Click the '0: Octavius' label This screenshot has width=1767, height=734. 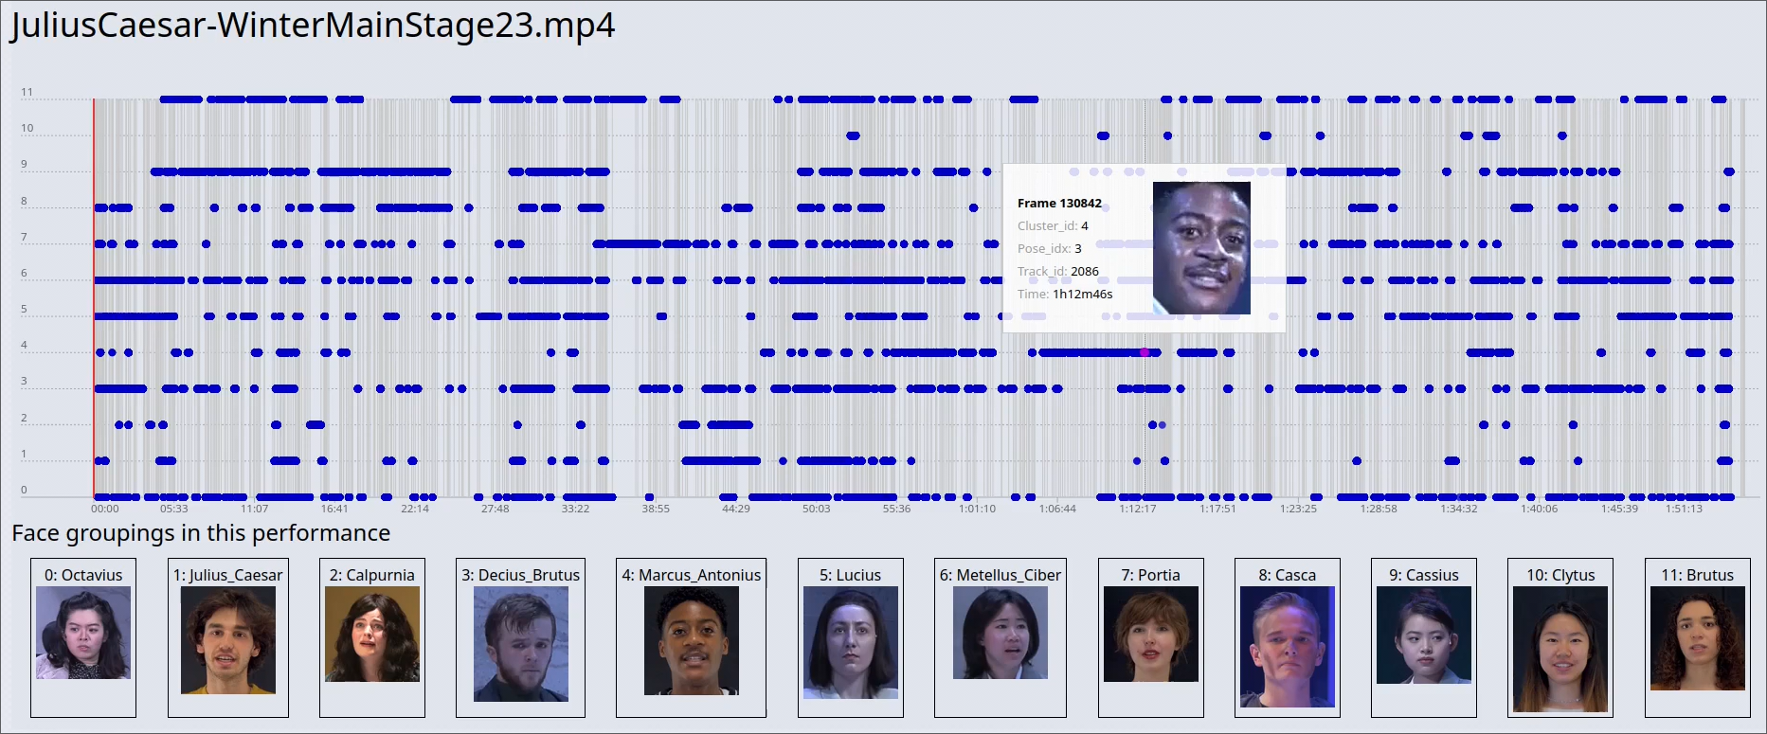pyautogui.click(x=83, y=575)
